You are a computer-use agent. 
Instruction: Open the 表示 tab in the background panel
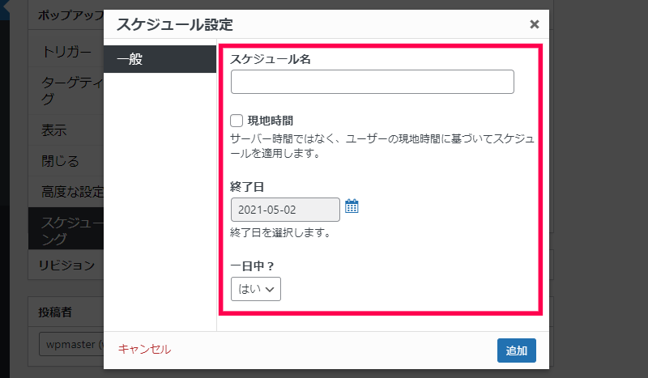pyautogui.click(x=66, y=130)
